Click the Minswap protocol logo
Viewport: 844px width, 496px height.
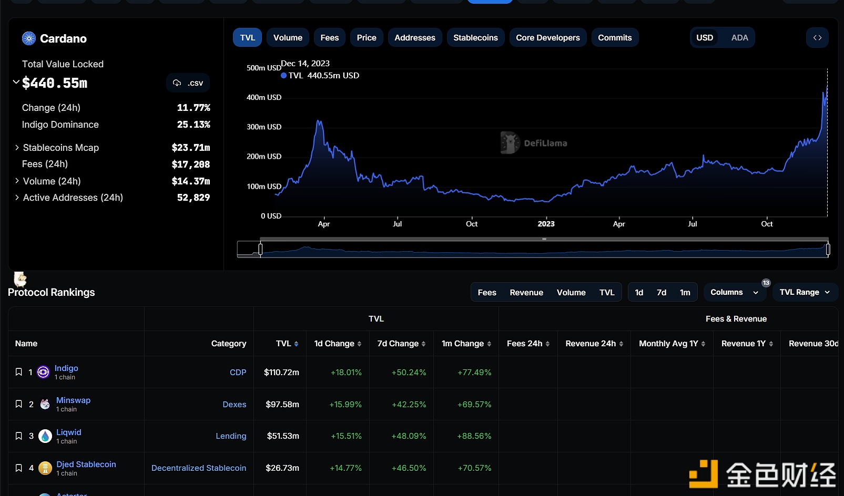click(x=45, y=404)
